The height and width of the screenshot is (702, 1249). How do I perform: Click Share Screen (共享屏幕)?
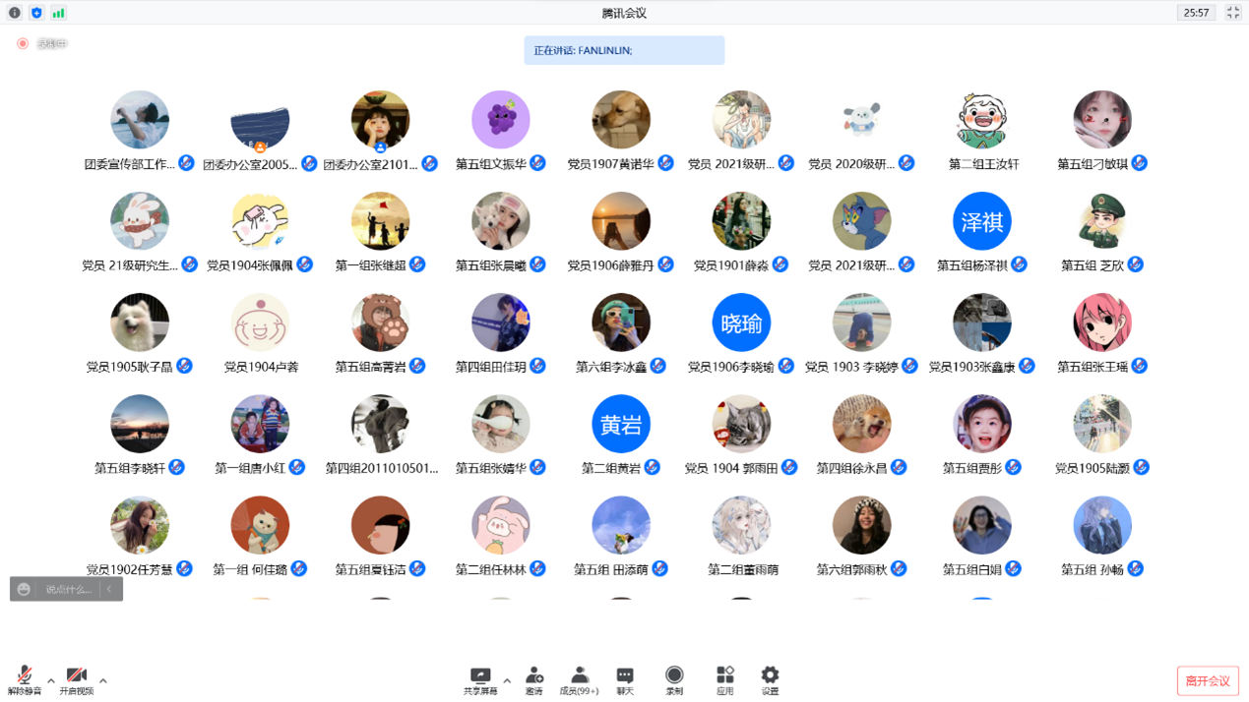pos(479,679)
